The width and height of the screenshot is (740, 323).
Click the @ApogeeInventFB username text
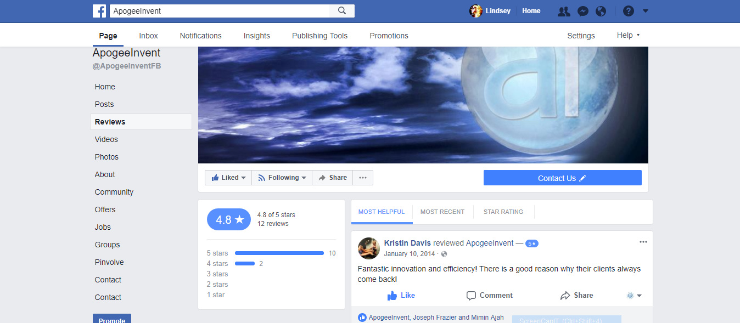[127, 66]
